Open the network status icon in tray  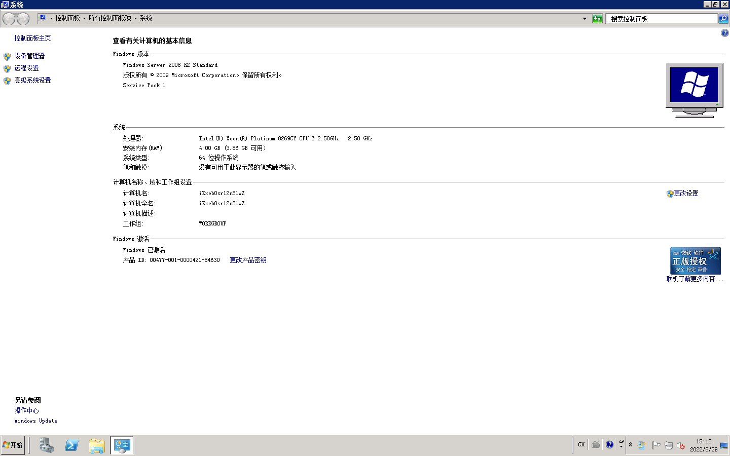click(x=669, y=445)
